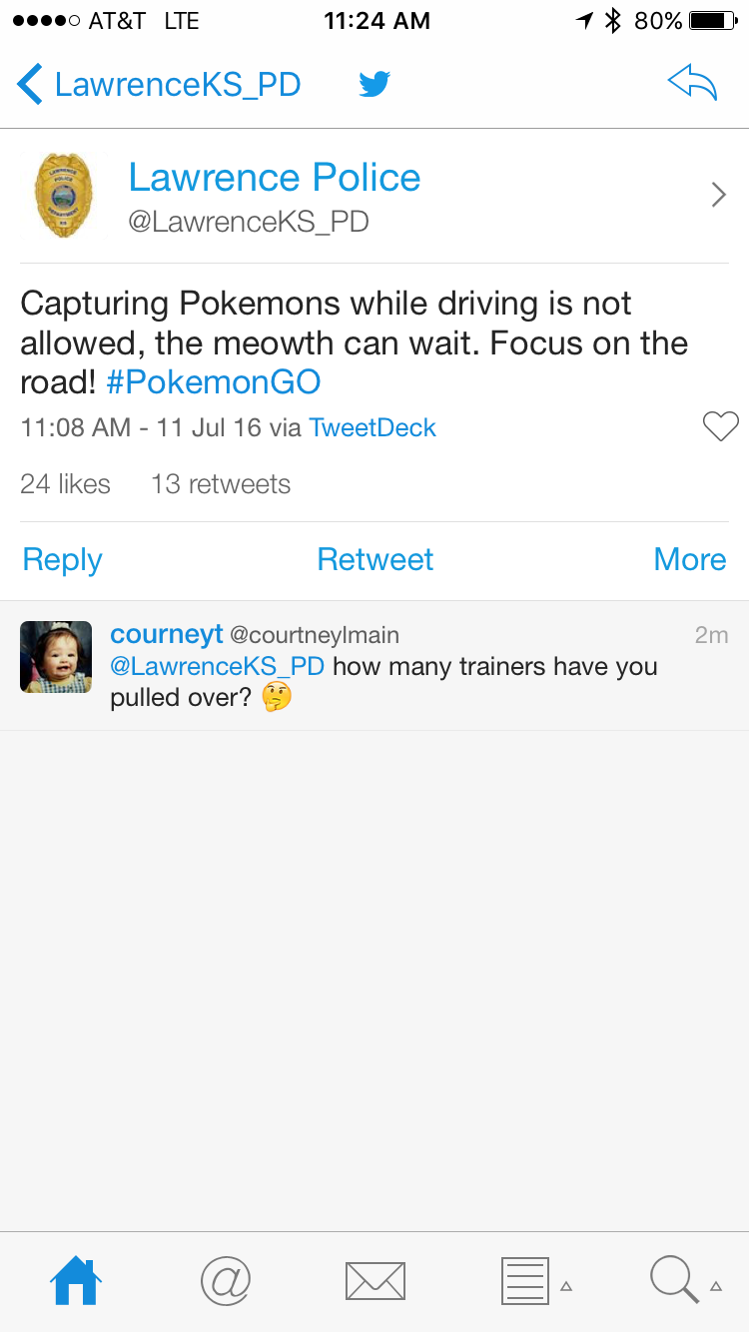Tap the Reply button

pyautogui.click(x=62, y=560)
